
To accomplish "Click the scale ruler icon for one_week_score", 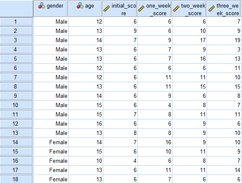I will tap(141, 8).
